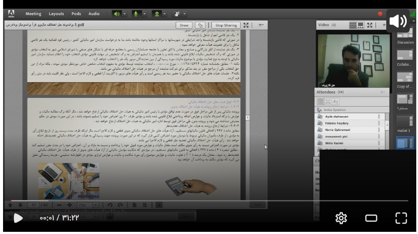Viewport: 418px width, 234px height.
Task: Select attendee Hanie Qahremani
Action: pyautogui.click(x=350, y=130)
